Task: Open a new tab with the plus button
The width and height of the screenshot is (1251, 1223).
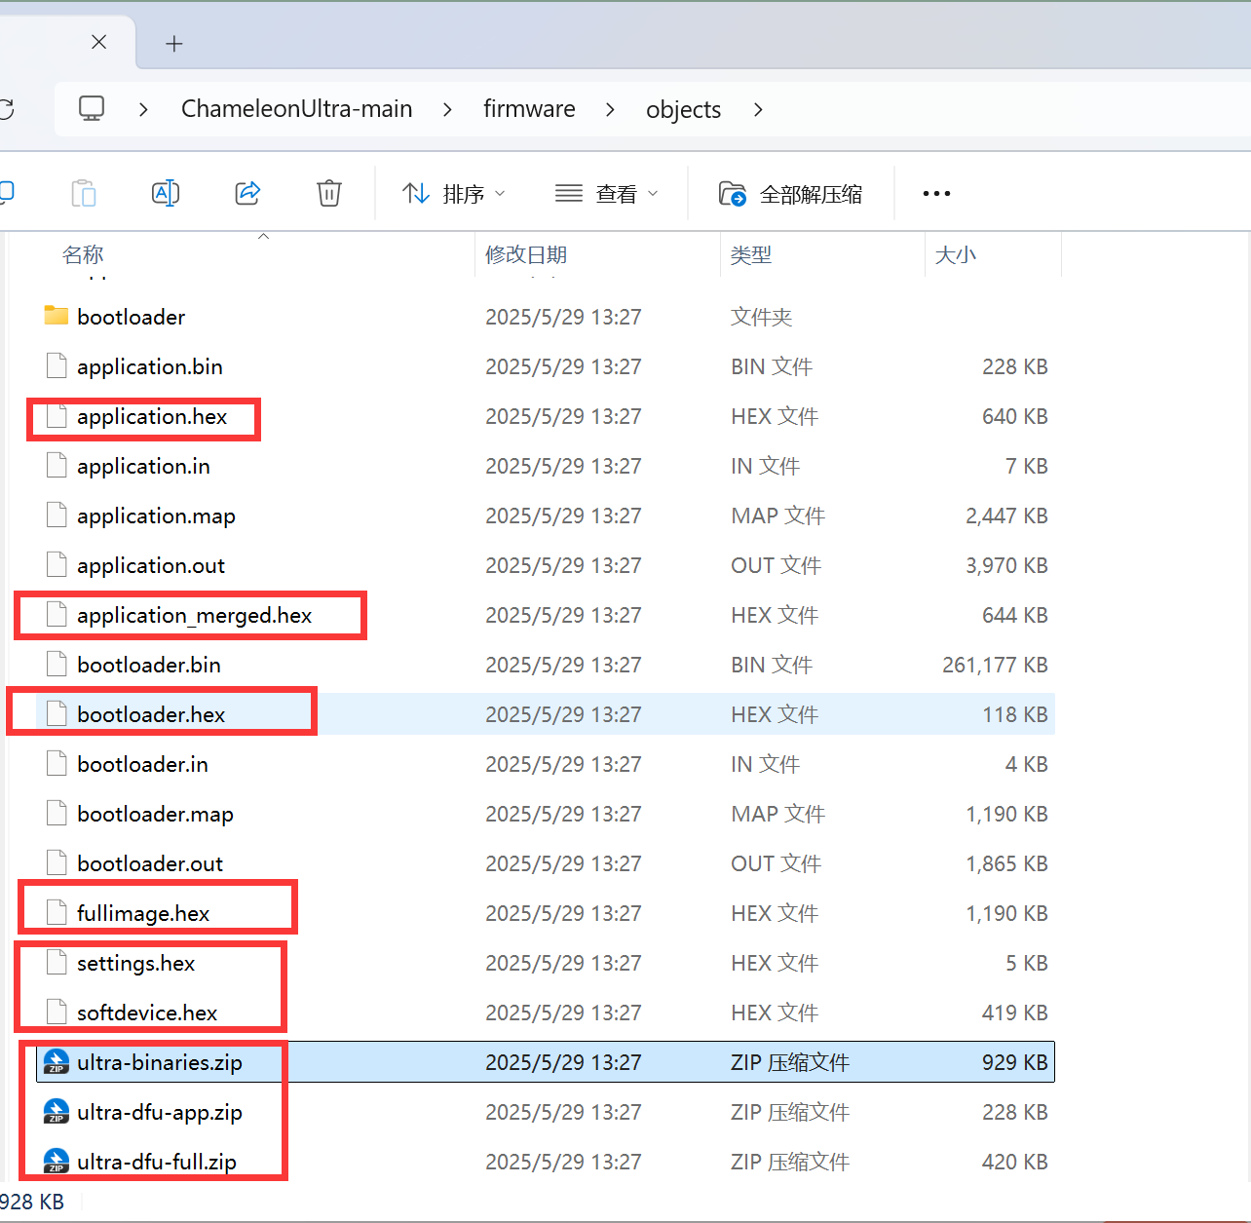Action: point(173,43)
